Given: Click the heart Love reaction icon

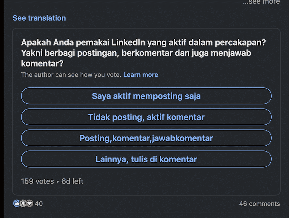Looking at the screenshot, I should tap(30, 204).
